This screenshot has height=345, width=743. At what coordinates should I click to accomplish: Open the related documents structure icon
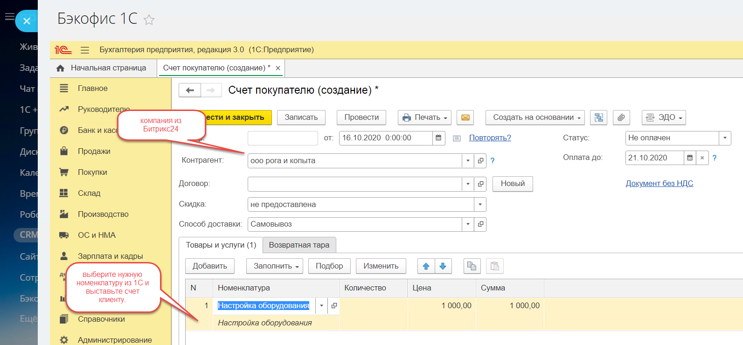599,117
